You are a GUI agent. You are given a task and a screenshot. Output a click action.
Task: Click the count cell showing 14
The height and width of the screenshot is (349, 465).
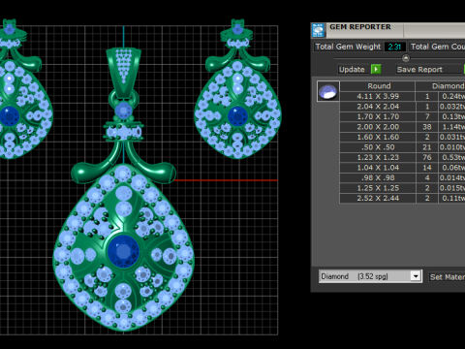coord(427,168)
